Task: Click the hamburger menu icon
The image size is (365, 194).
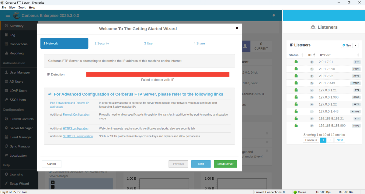Action: (x=8, y=15)
